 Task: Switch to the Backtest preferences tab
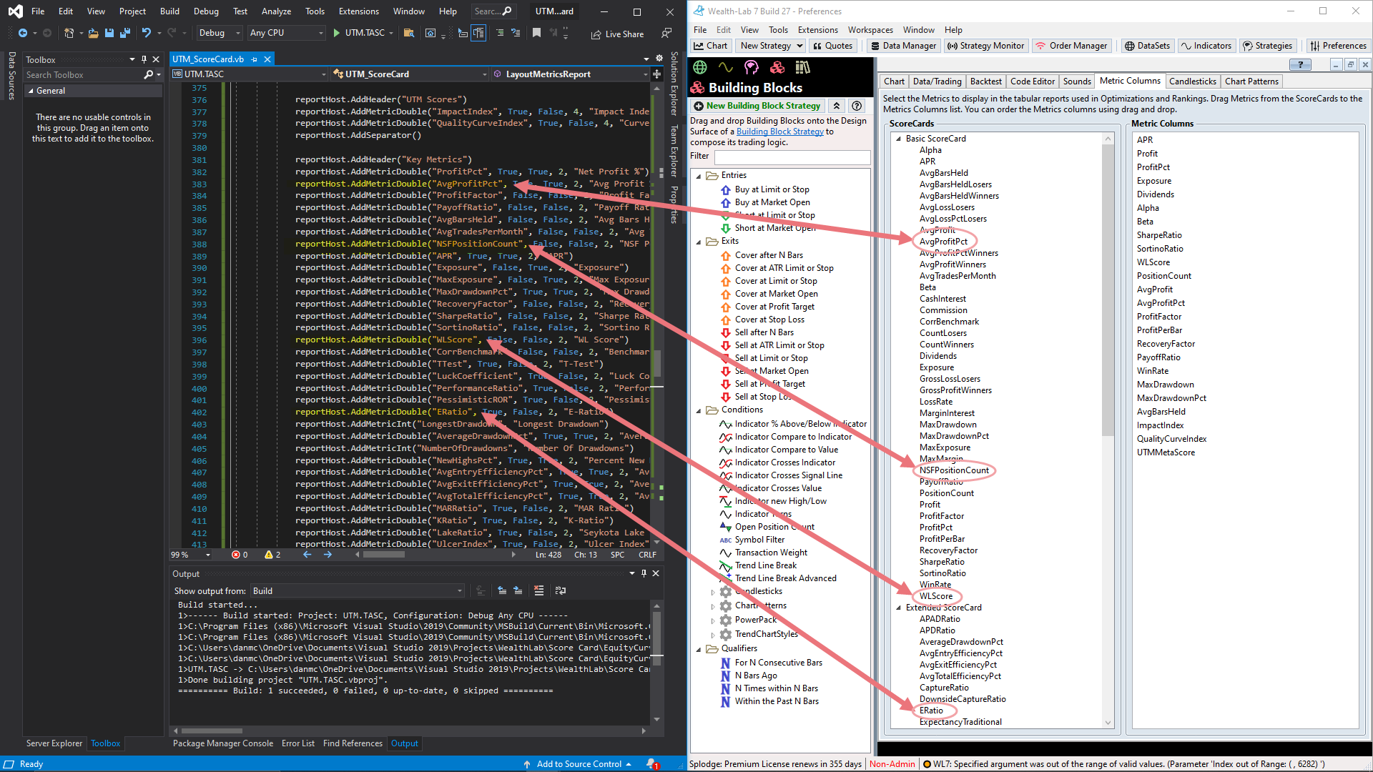[985, 81]
